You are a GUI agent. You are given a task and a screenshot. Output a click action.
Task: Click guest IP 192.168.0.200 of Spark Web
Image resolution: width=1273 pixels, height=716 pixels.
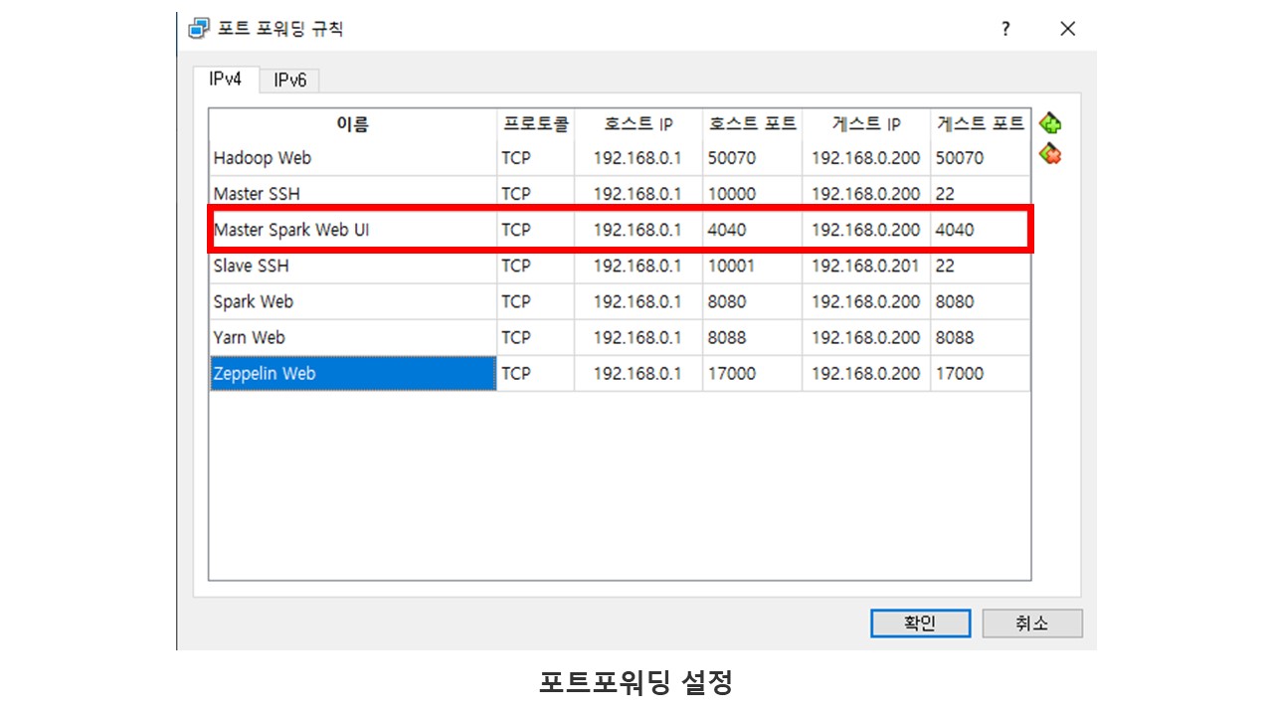(x=866, y=301)
